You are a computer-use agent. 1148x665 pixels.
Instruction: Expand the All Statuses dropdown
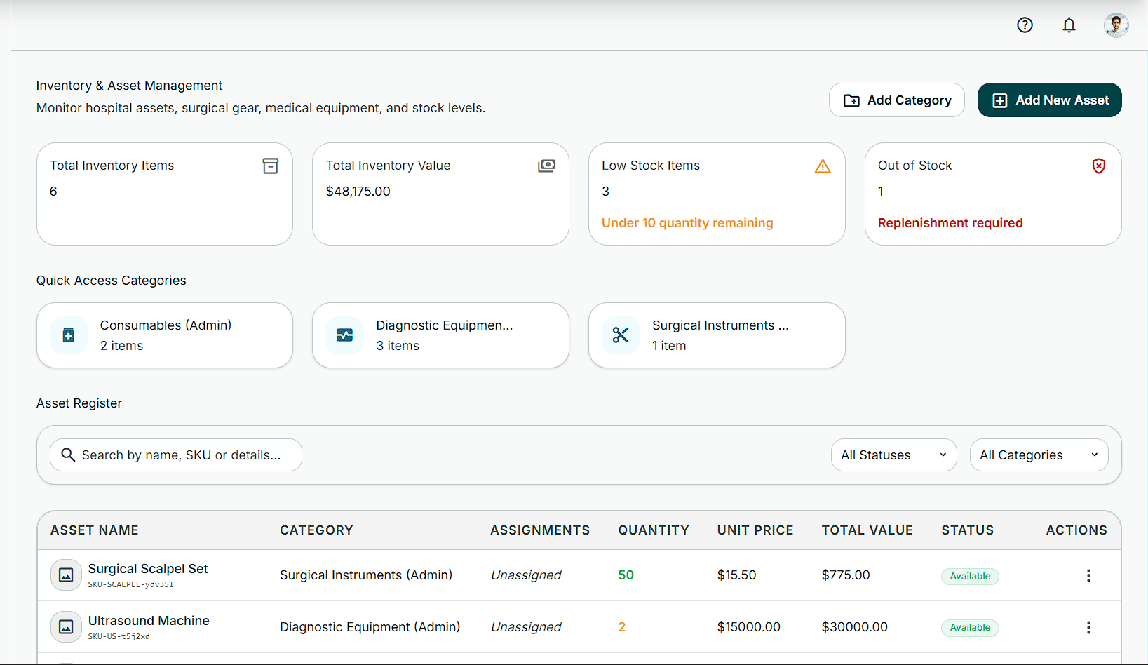(x=894, y=455)
